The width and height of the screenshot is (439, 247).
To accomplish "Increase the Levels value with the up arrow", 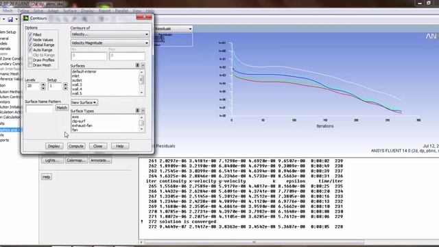I will (43, 84).
